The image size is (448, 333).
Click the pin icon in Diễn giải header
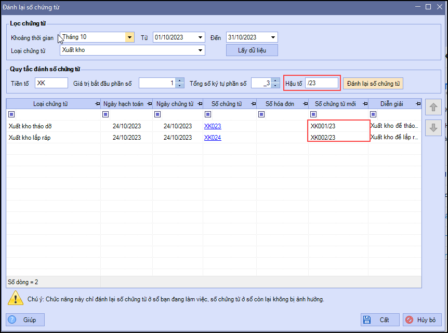[x=417, y=104]
